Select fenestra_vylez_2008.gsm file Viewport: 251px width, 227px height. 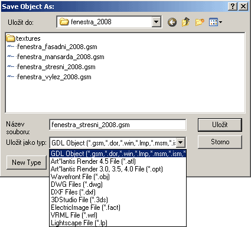tap(49, 77)
